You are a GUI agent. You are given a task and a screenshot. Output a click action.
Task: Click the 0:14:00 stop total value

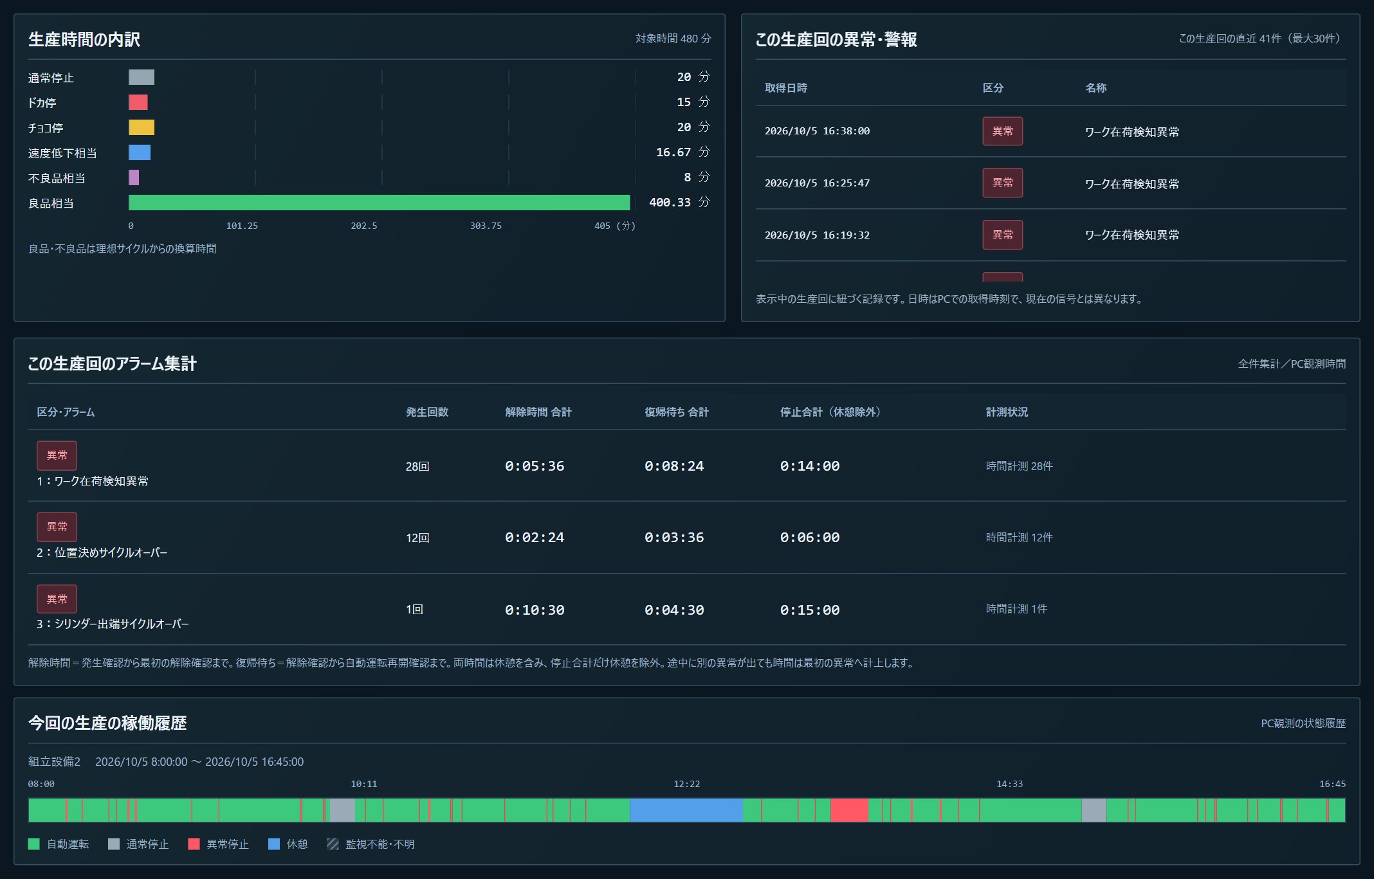click(x=810, y=466)
